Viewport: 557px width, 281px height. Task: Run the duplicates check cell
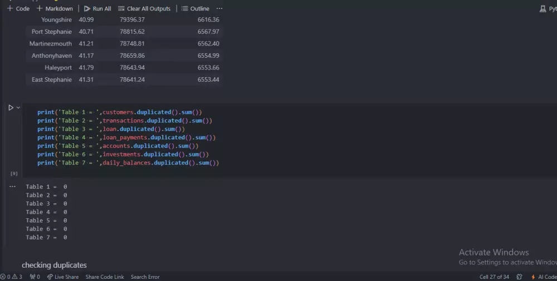11,108
